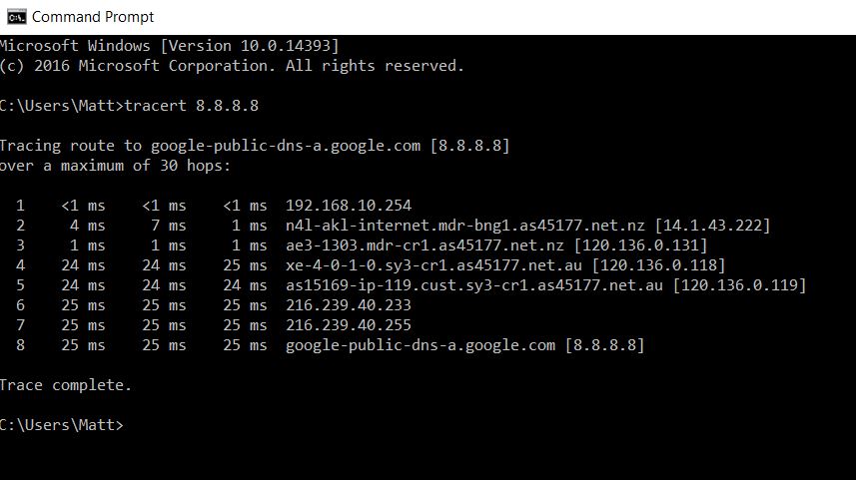The width and height of the screenshot is (856, 480).
Task: Click the Microsoft Windows version line
Action: pos(170,46)
